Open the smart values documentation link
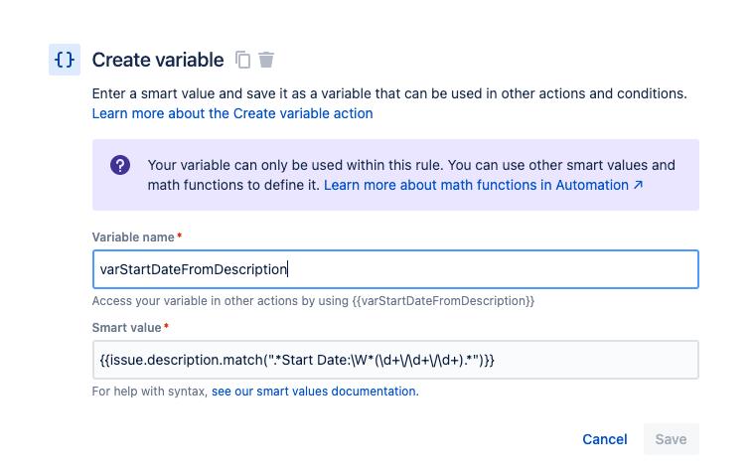The height and width of the screenshot is (474, 751). click(x=315, y=392)
